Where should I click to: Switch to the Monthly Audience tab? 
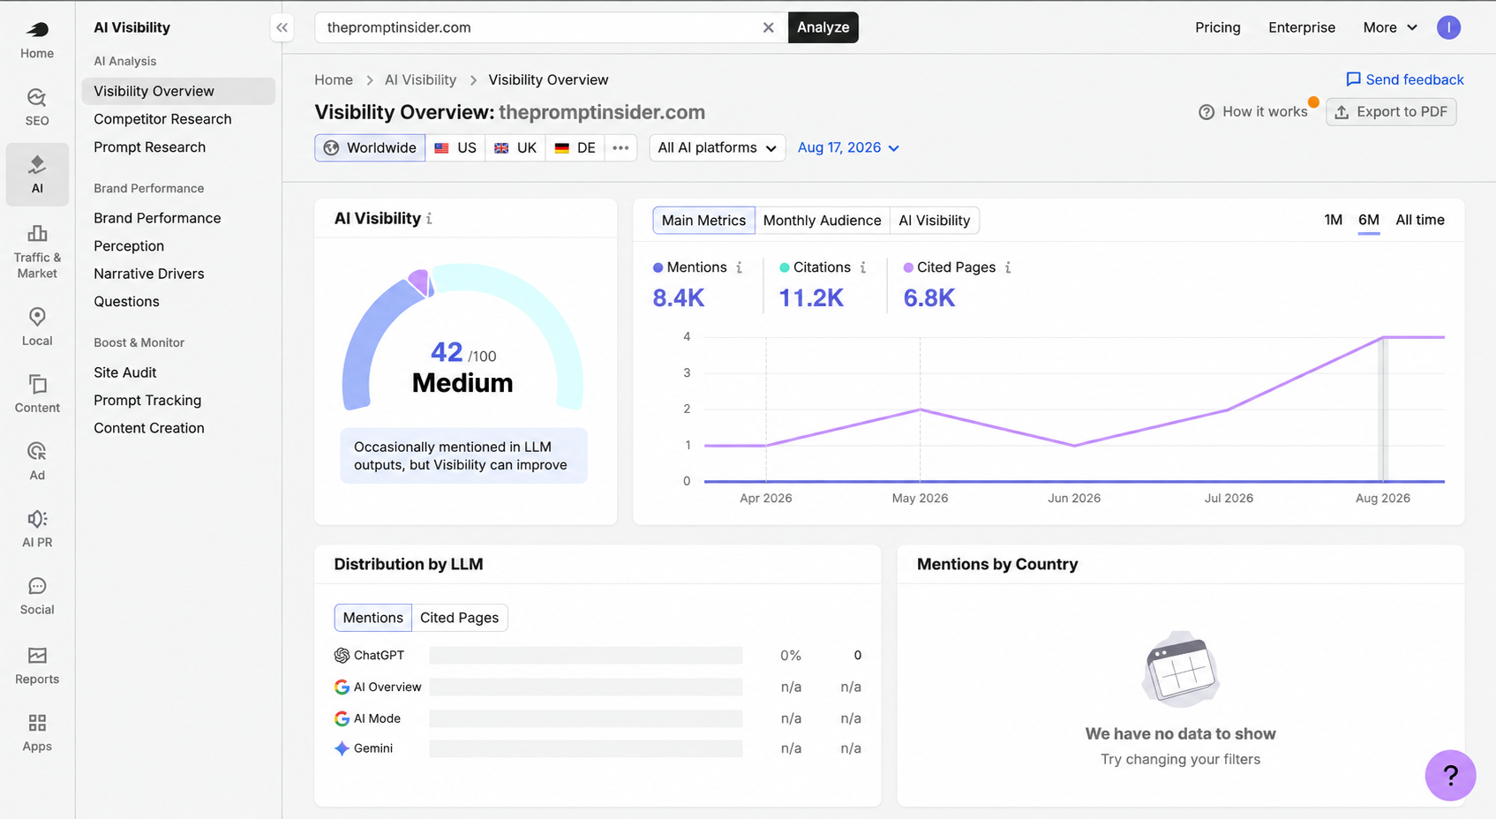pos(822,220)
